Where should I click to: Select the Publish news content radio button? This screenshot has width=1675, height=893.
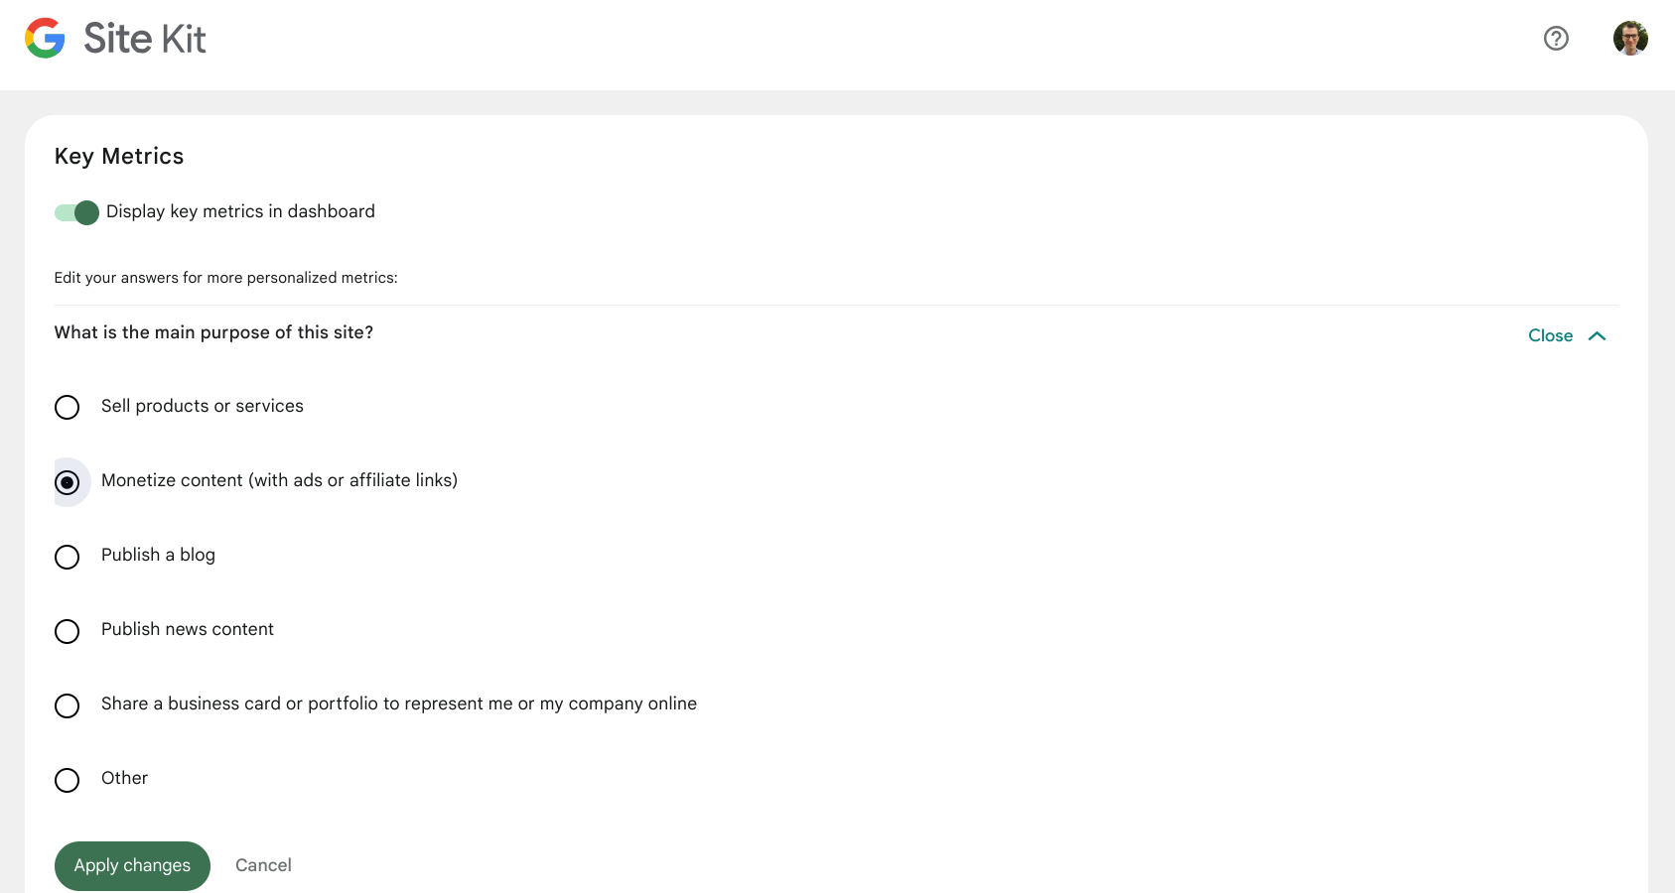point(68,631)
